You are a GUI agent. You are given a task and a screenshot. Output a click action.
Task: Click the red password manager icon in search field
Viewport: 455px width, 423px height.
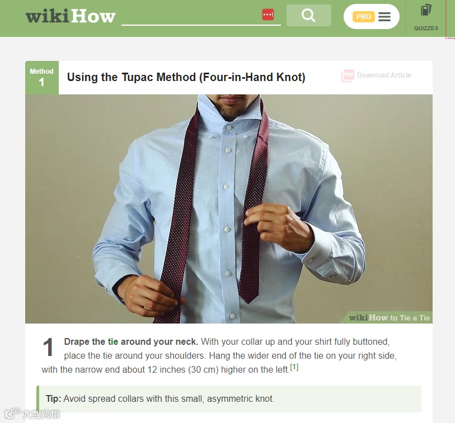coord(268,15)
